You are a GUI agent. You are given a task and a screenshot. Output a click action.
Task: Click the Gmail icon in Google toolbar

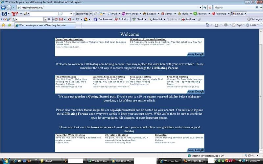[61, 19]
